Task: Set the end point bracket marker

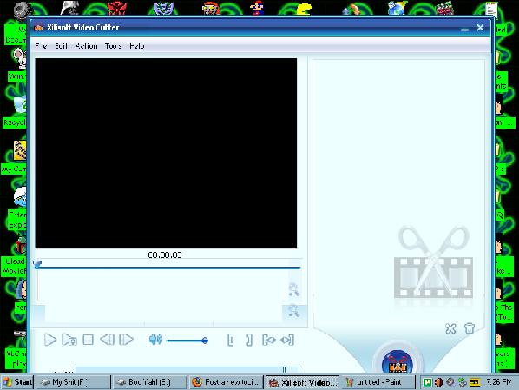Action: [250, 340]
